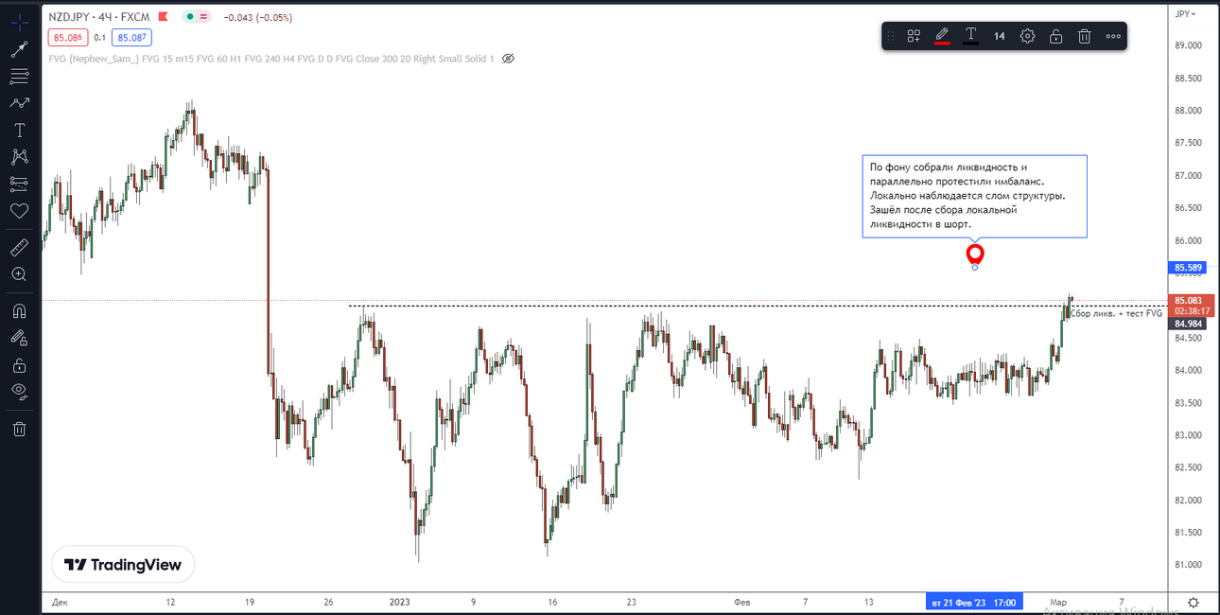The image size is (1220, 615).
Task: Click 89.000 on the price scale
Action: click(x=1188, y=45)
